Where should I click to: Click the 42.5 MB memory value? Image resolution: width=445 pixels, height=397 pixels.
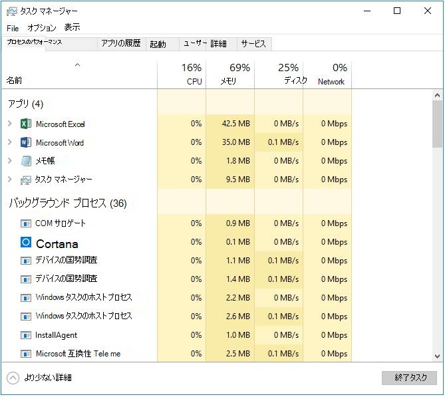click(236, 124)
